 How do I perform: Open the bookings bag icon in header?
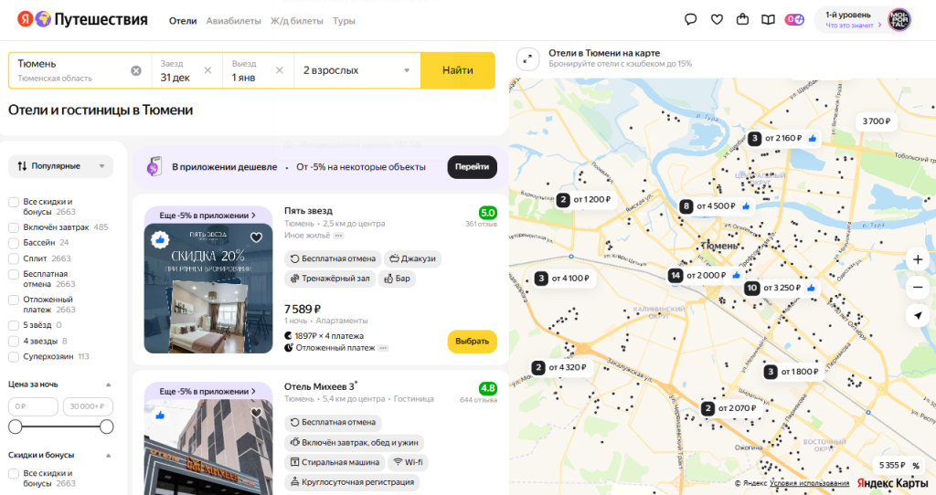pyautogui.click(x=743, y=19)
